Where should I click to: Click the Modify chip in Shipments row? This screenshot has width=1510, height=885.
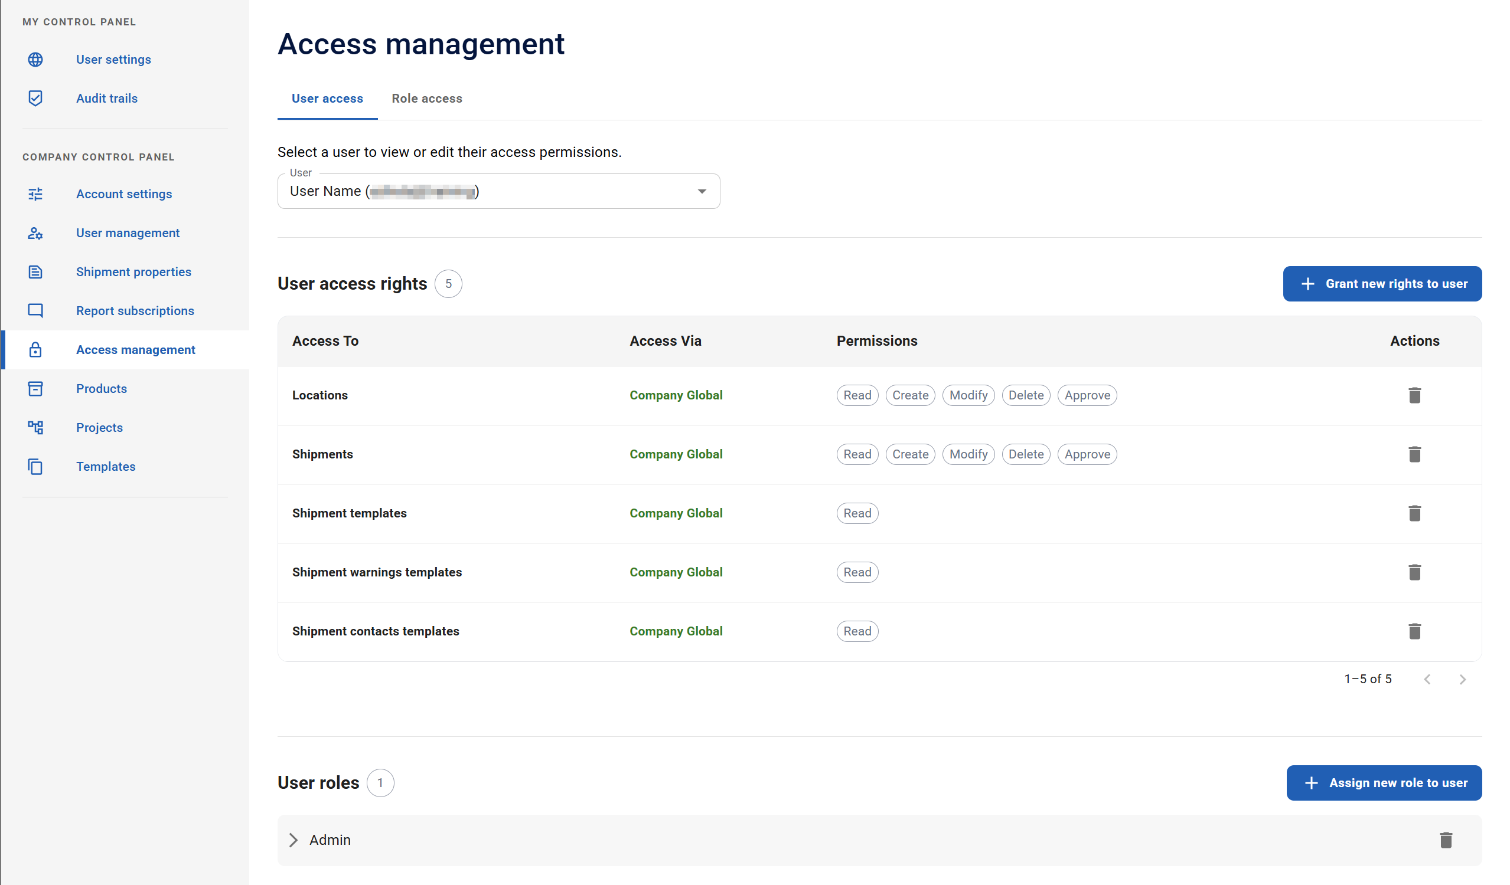[x=968, y=454]
